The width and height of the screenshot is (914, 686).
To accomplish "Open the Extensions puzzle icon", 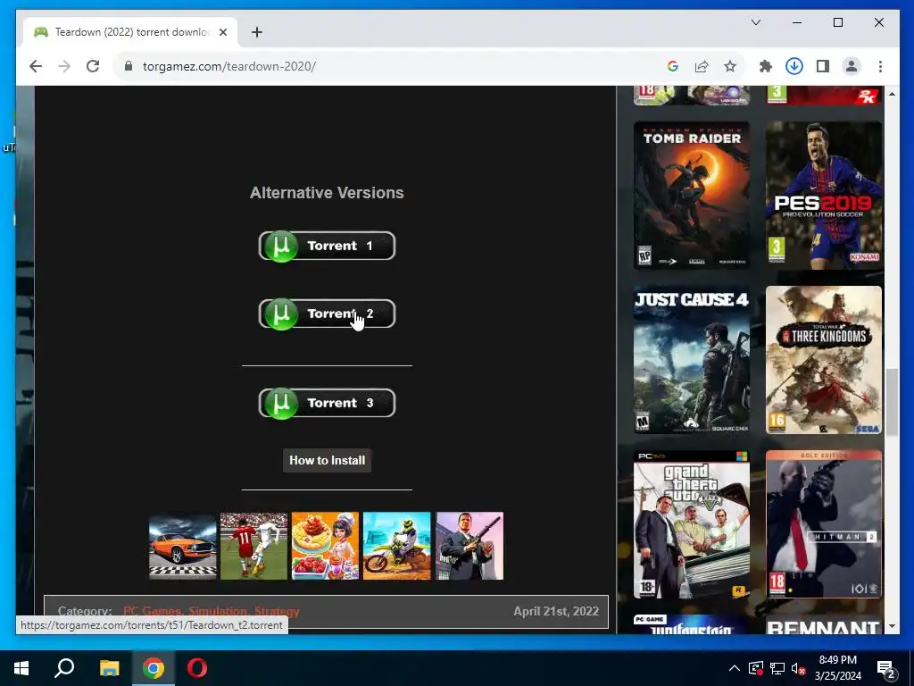I will coord(765,66).
